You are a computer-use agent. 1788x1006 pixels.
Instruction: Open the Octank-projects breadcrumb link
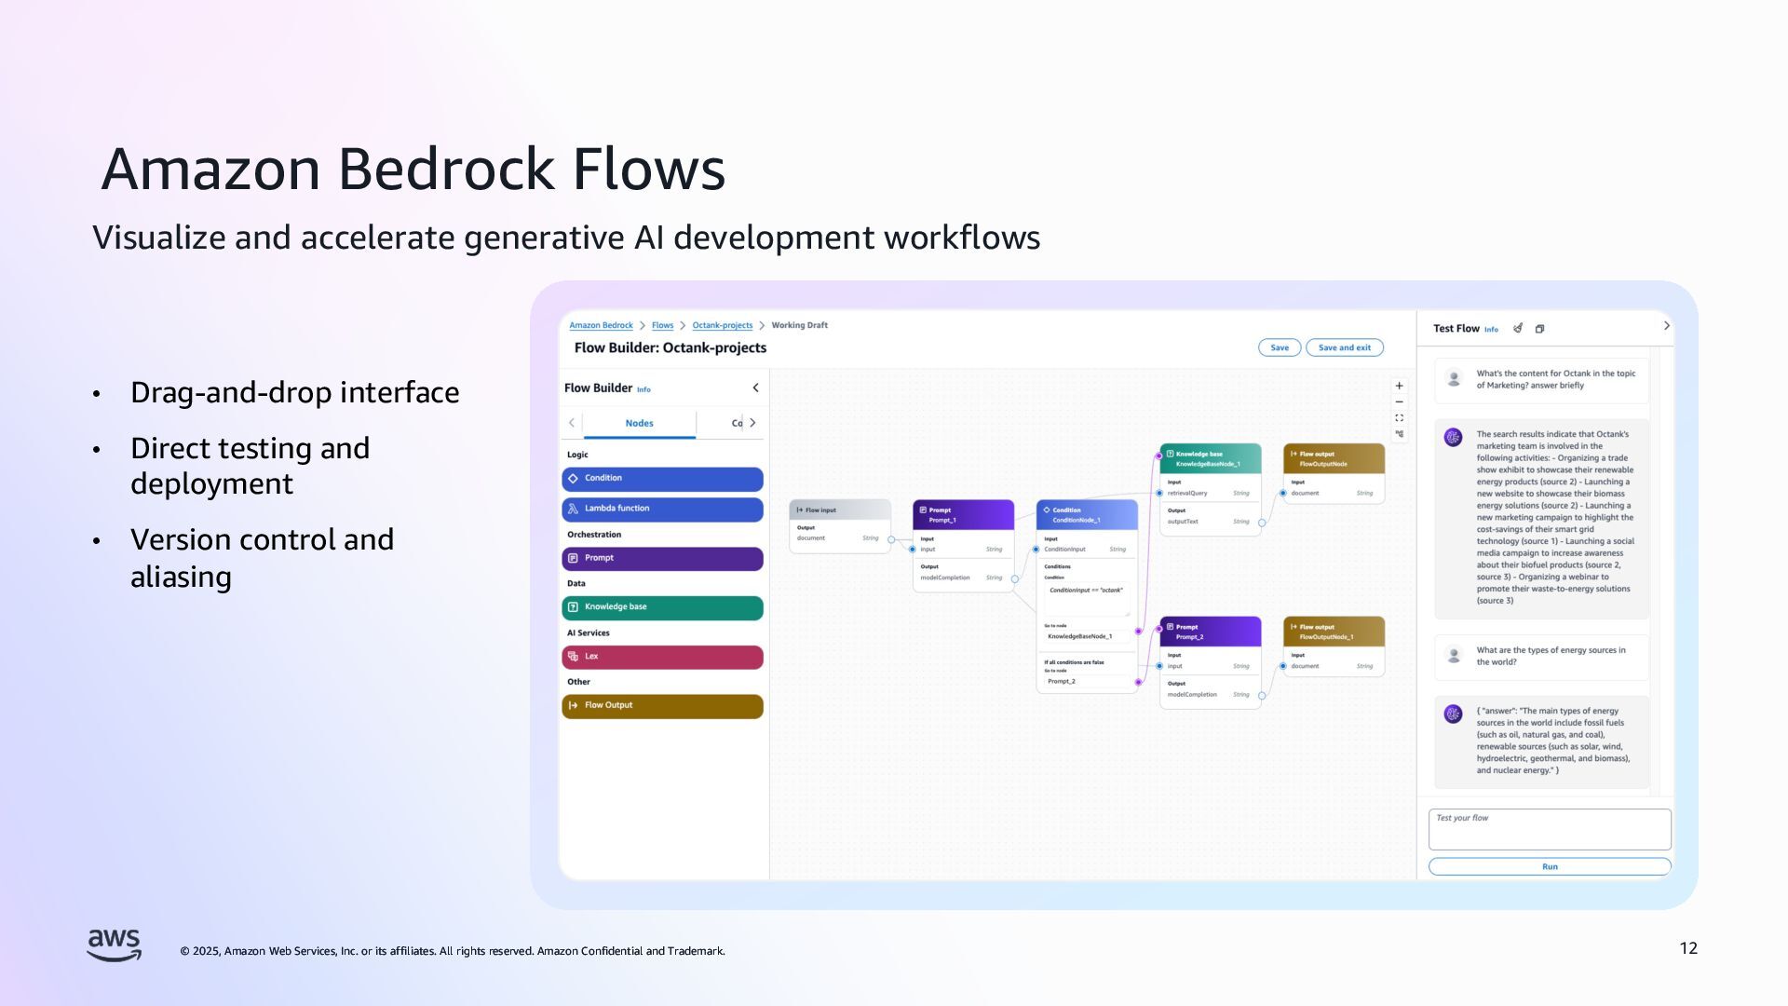(x=722, y=326)
